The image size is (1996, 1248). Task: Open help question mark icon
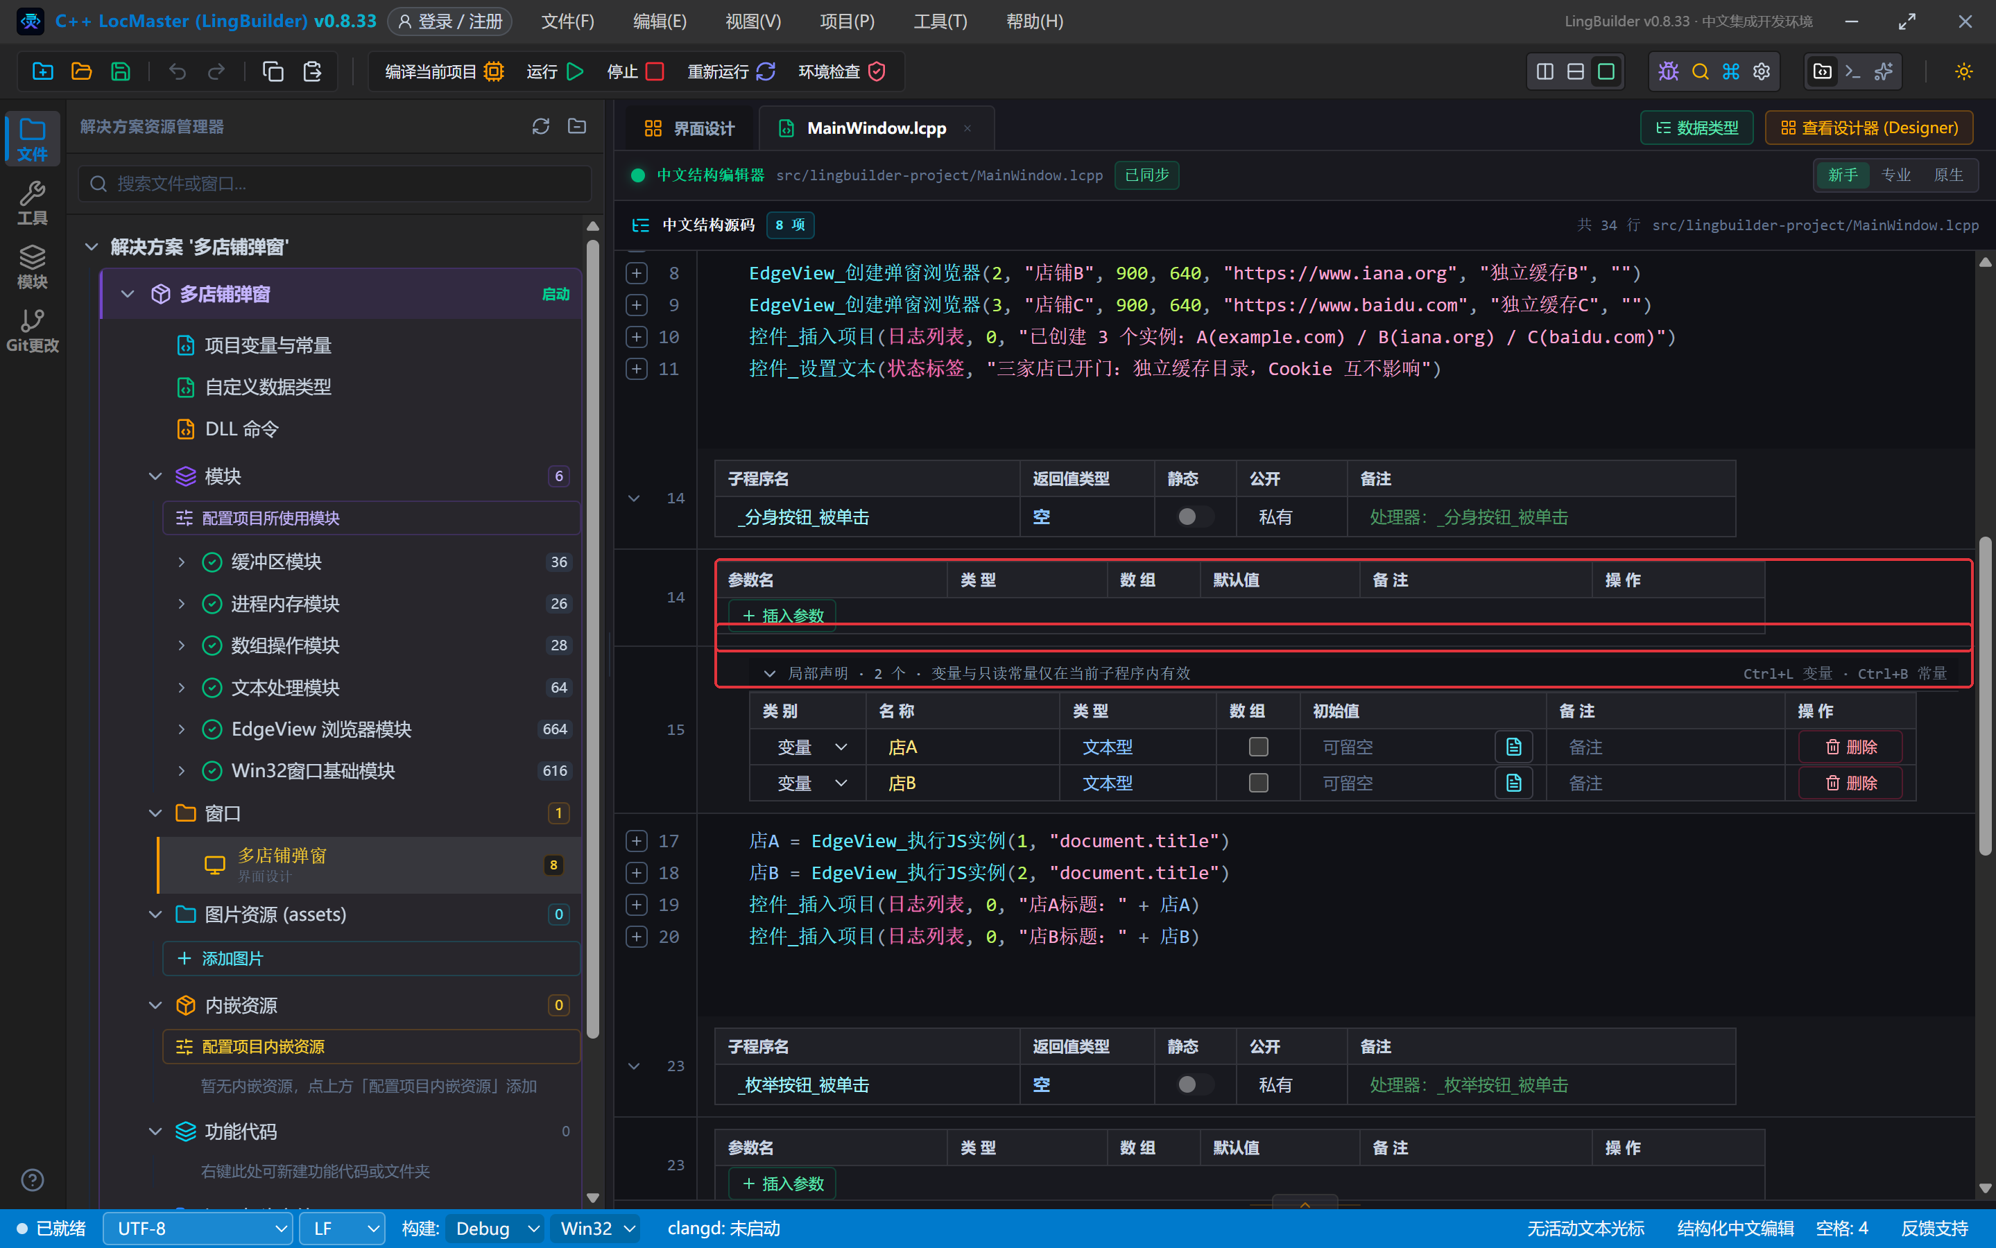point(32,1180)
